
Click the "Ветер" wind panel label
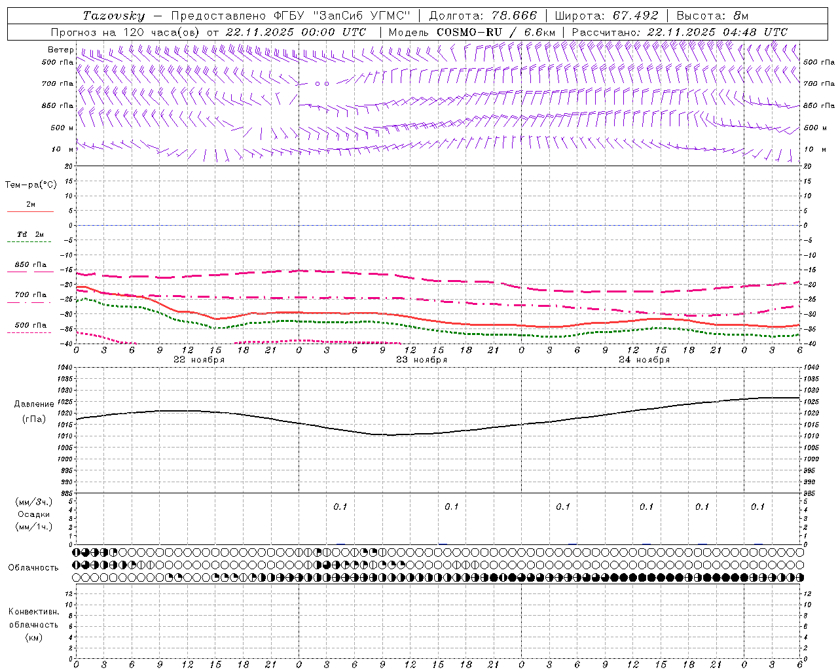pos(61,50)
